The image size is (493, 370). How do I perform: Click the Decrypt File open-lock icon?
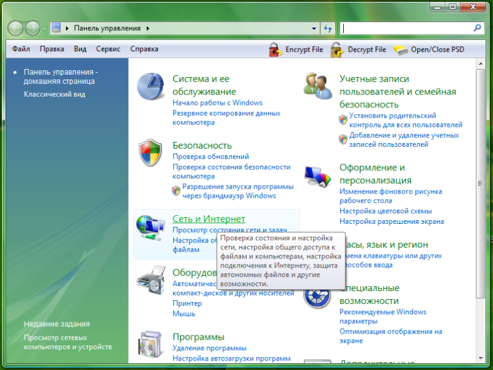tap(337, 50)
